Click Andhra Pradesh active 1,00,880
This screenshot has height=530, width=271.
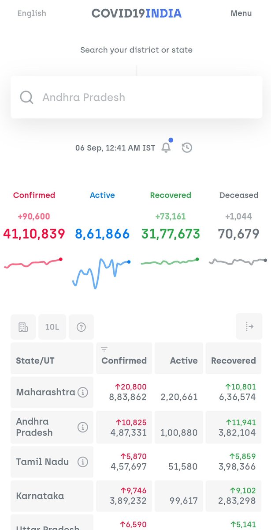click(x=179, y=432)
